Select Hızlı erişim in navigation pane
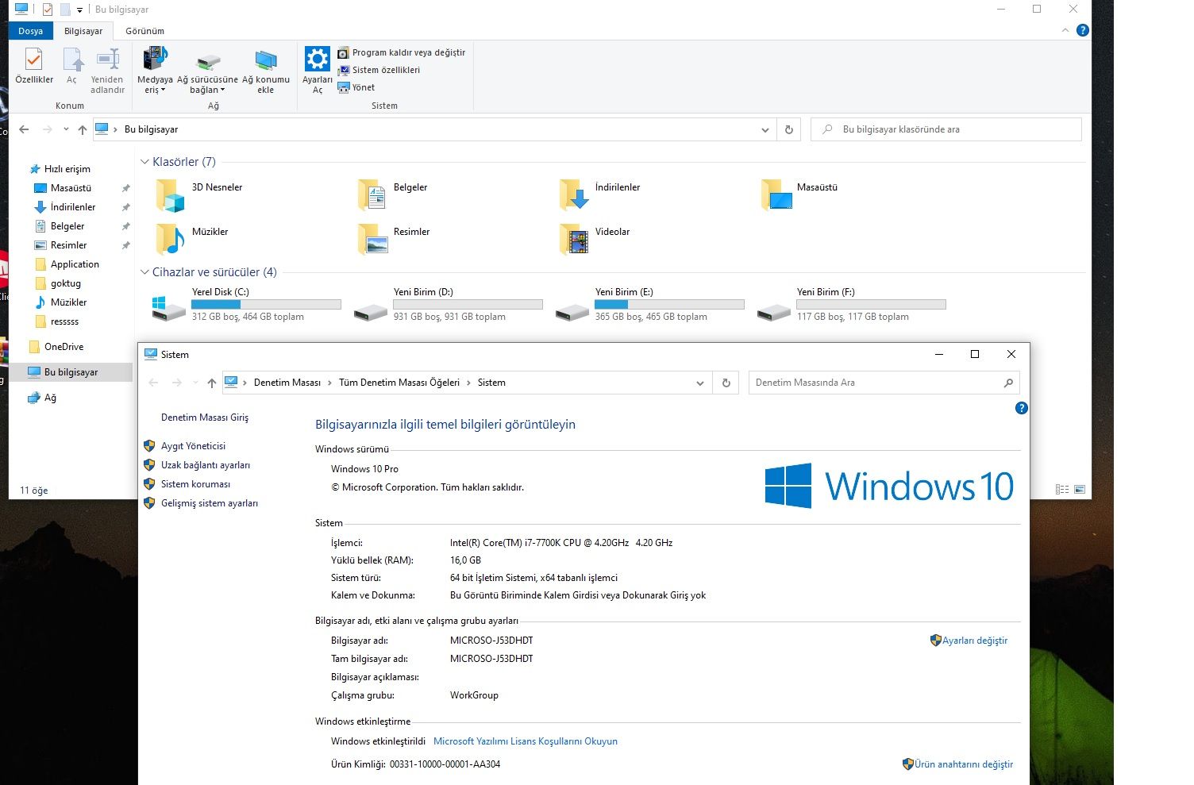1194x785 pixels. click(67, 169)
